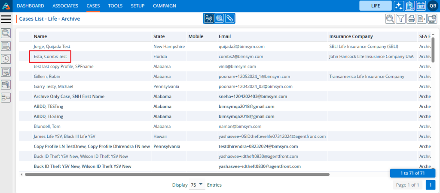Click the filter funnel icon
Image resolution: width=440 pixels, height=193 pixels.
pyautogui.click(x=400, y=18)
